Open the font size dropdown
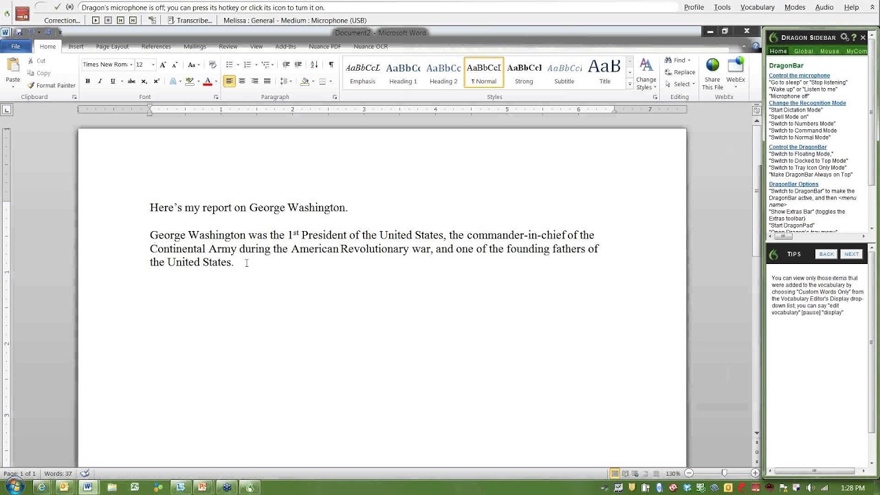 coord(153,65)
